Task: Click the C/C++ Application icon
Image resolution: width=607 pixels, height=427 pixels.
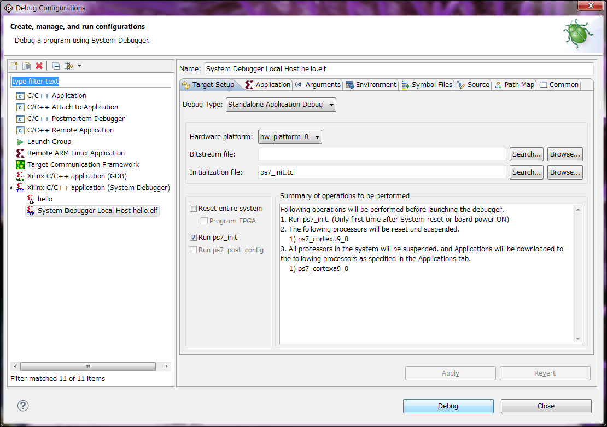Action: 20,96
